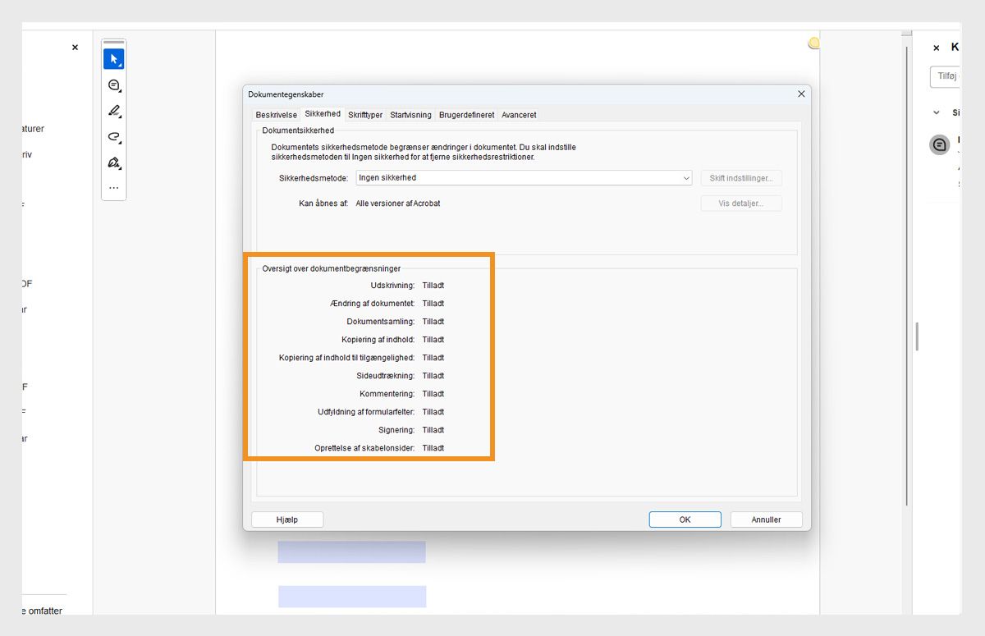Close the Dokumentegenskaber dialog

pyautogui.click(x=801, y=94)
